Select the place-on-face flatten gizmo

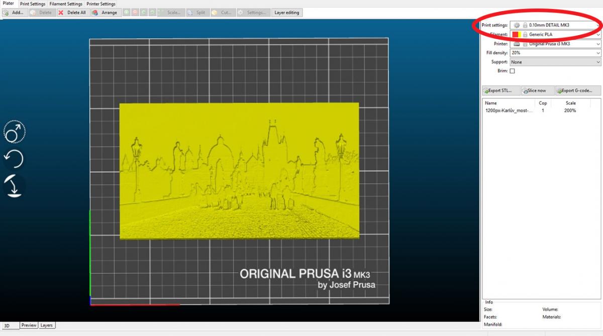(x=14, y=186)
